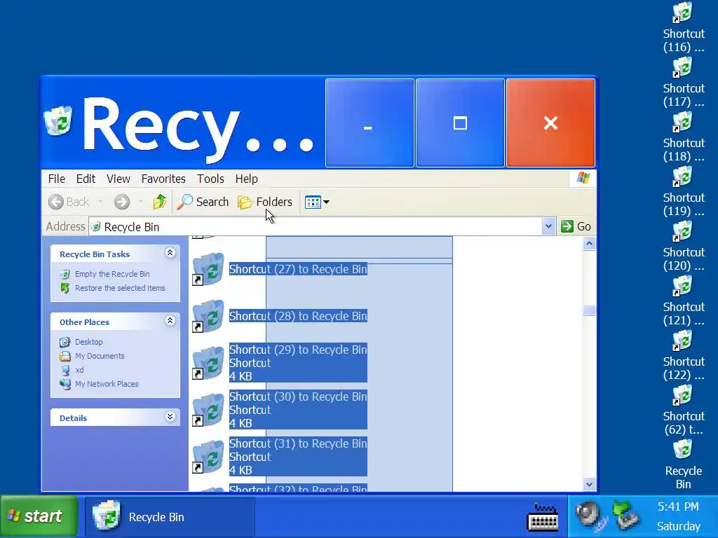The height and width of the screenshot is (538, 718).
Task: Open the File menu
Action: (x=56, y=179)
